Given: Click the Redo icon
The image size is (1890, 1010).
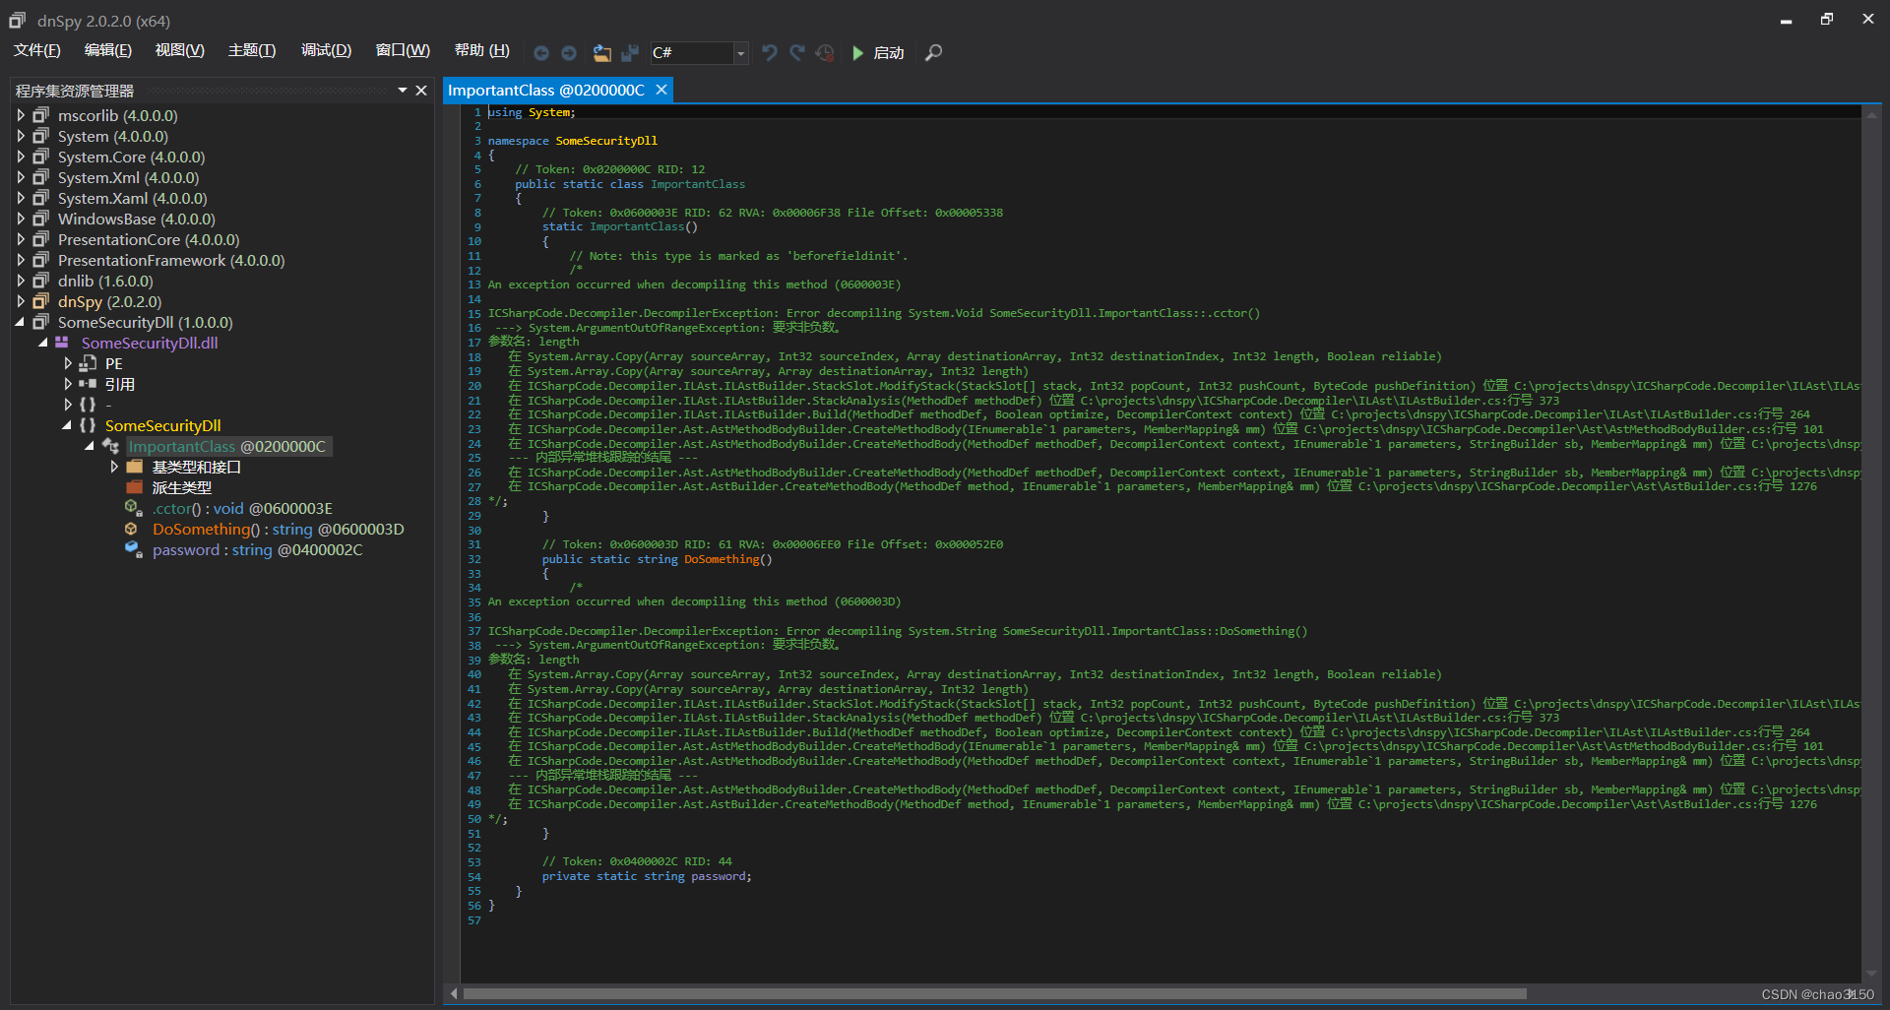Looking at the screenshot, I should point(797,53).
